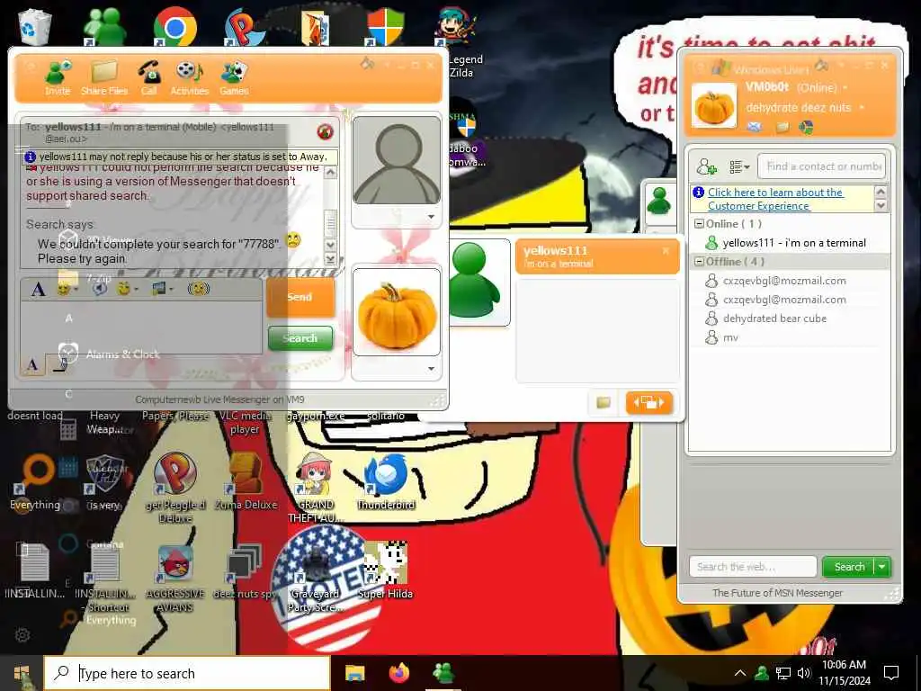
Task: Open the e-mail inbox envelope icon
Action: (x=755, y=127)
